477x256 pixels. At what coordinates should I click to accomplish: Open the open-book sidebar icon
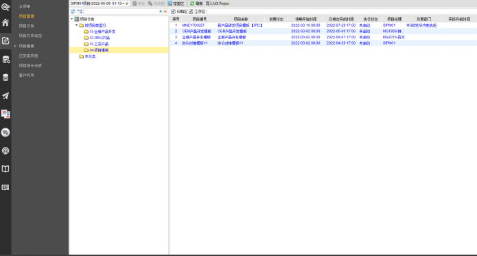pos(5,169)
